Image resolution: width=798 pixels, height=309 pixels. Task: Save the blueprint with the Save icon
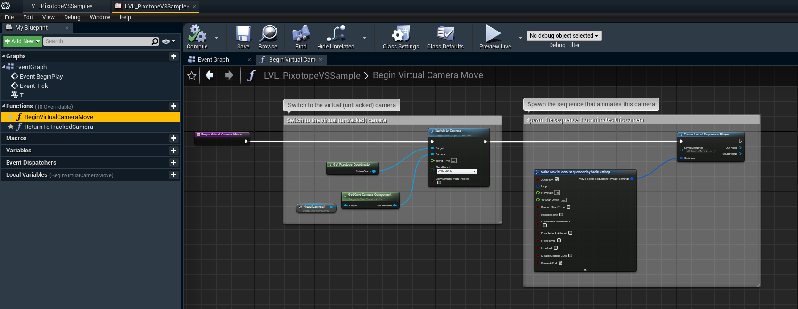tap(243, 35)
